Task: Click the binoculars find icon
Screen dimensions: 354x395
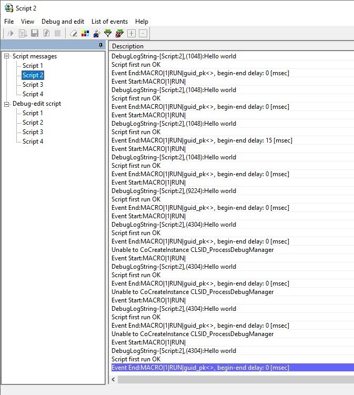Action: 96,33
